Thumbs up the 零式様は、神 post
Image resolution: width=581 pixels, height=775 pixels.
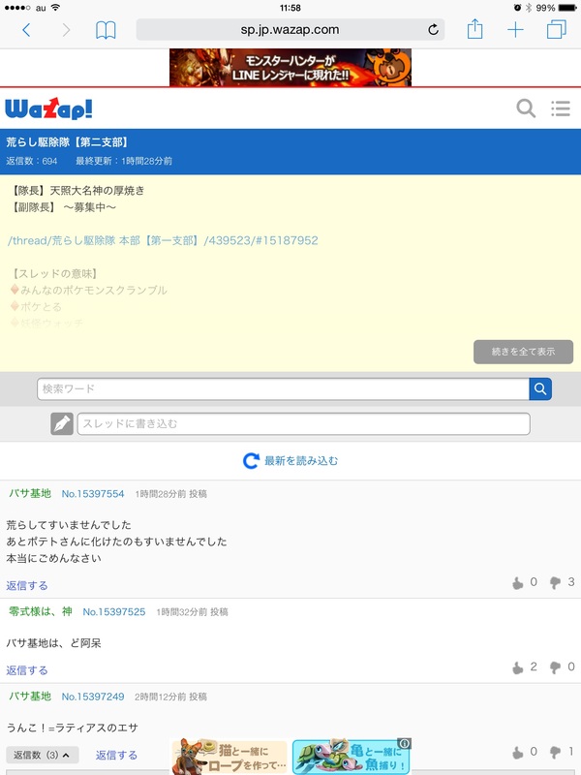(518, 667)
